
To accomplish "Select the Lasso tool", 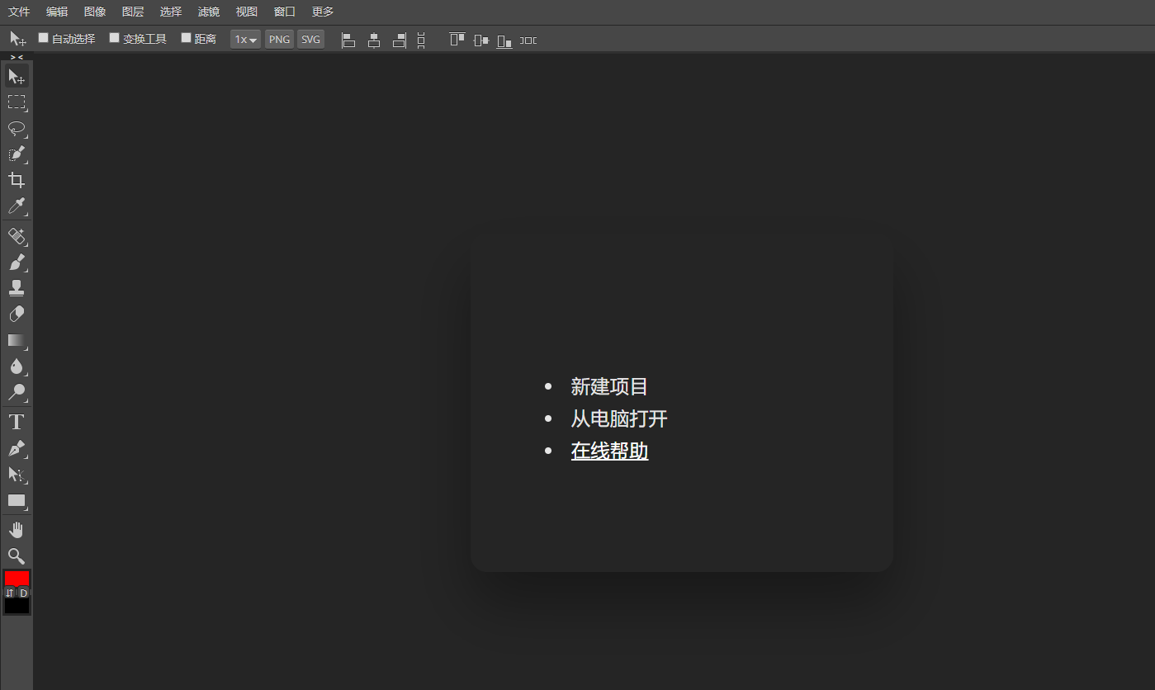I will [x=17, y=128].
